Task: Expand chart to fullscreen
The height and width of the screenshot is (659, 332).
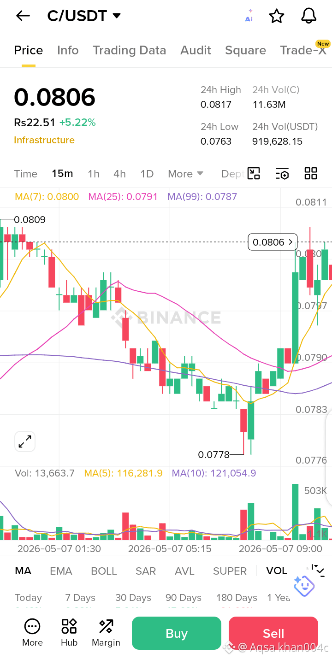Action: 25,441
